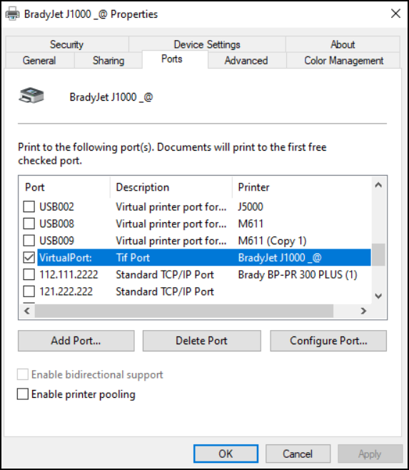409x470 pixels.
Task: Click the BradyJet J1000 printer image icon
Action: pos(31,96)
